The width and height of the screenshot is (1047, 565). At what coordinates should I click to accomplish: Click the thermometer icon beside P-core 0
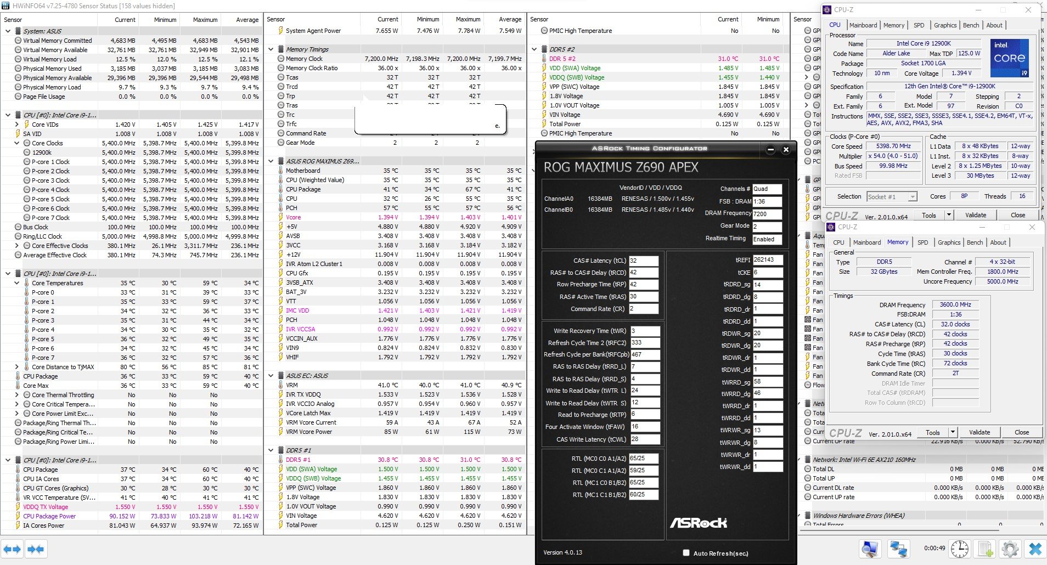click(x=27, y=292)
